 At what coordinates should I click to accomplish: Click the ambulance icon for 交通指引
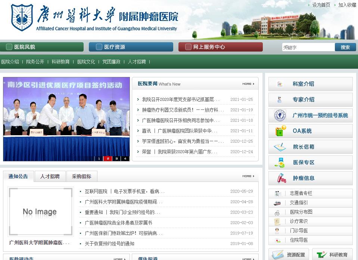[277, 202]
